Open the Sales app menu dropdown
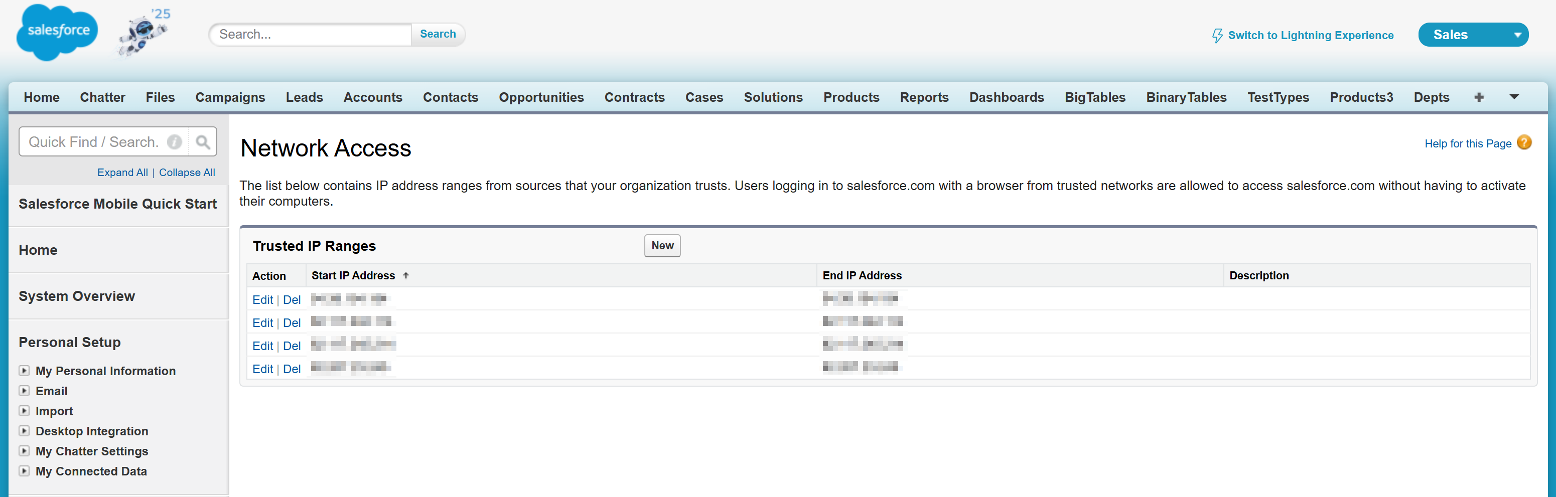Screen dimensions: 1556x497 coord(1473,35)
